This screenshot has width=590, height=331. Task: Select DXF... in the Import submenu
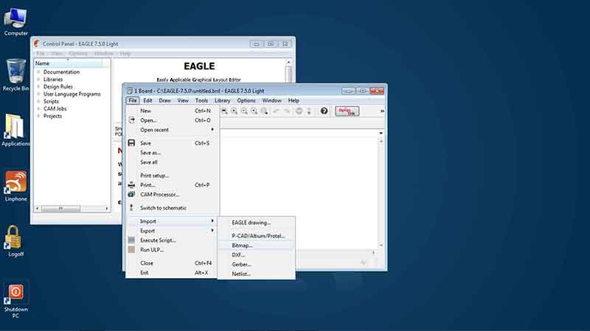coord(256,255)
